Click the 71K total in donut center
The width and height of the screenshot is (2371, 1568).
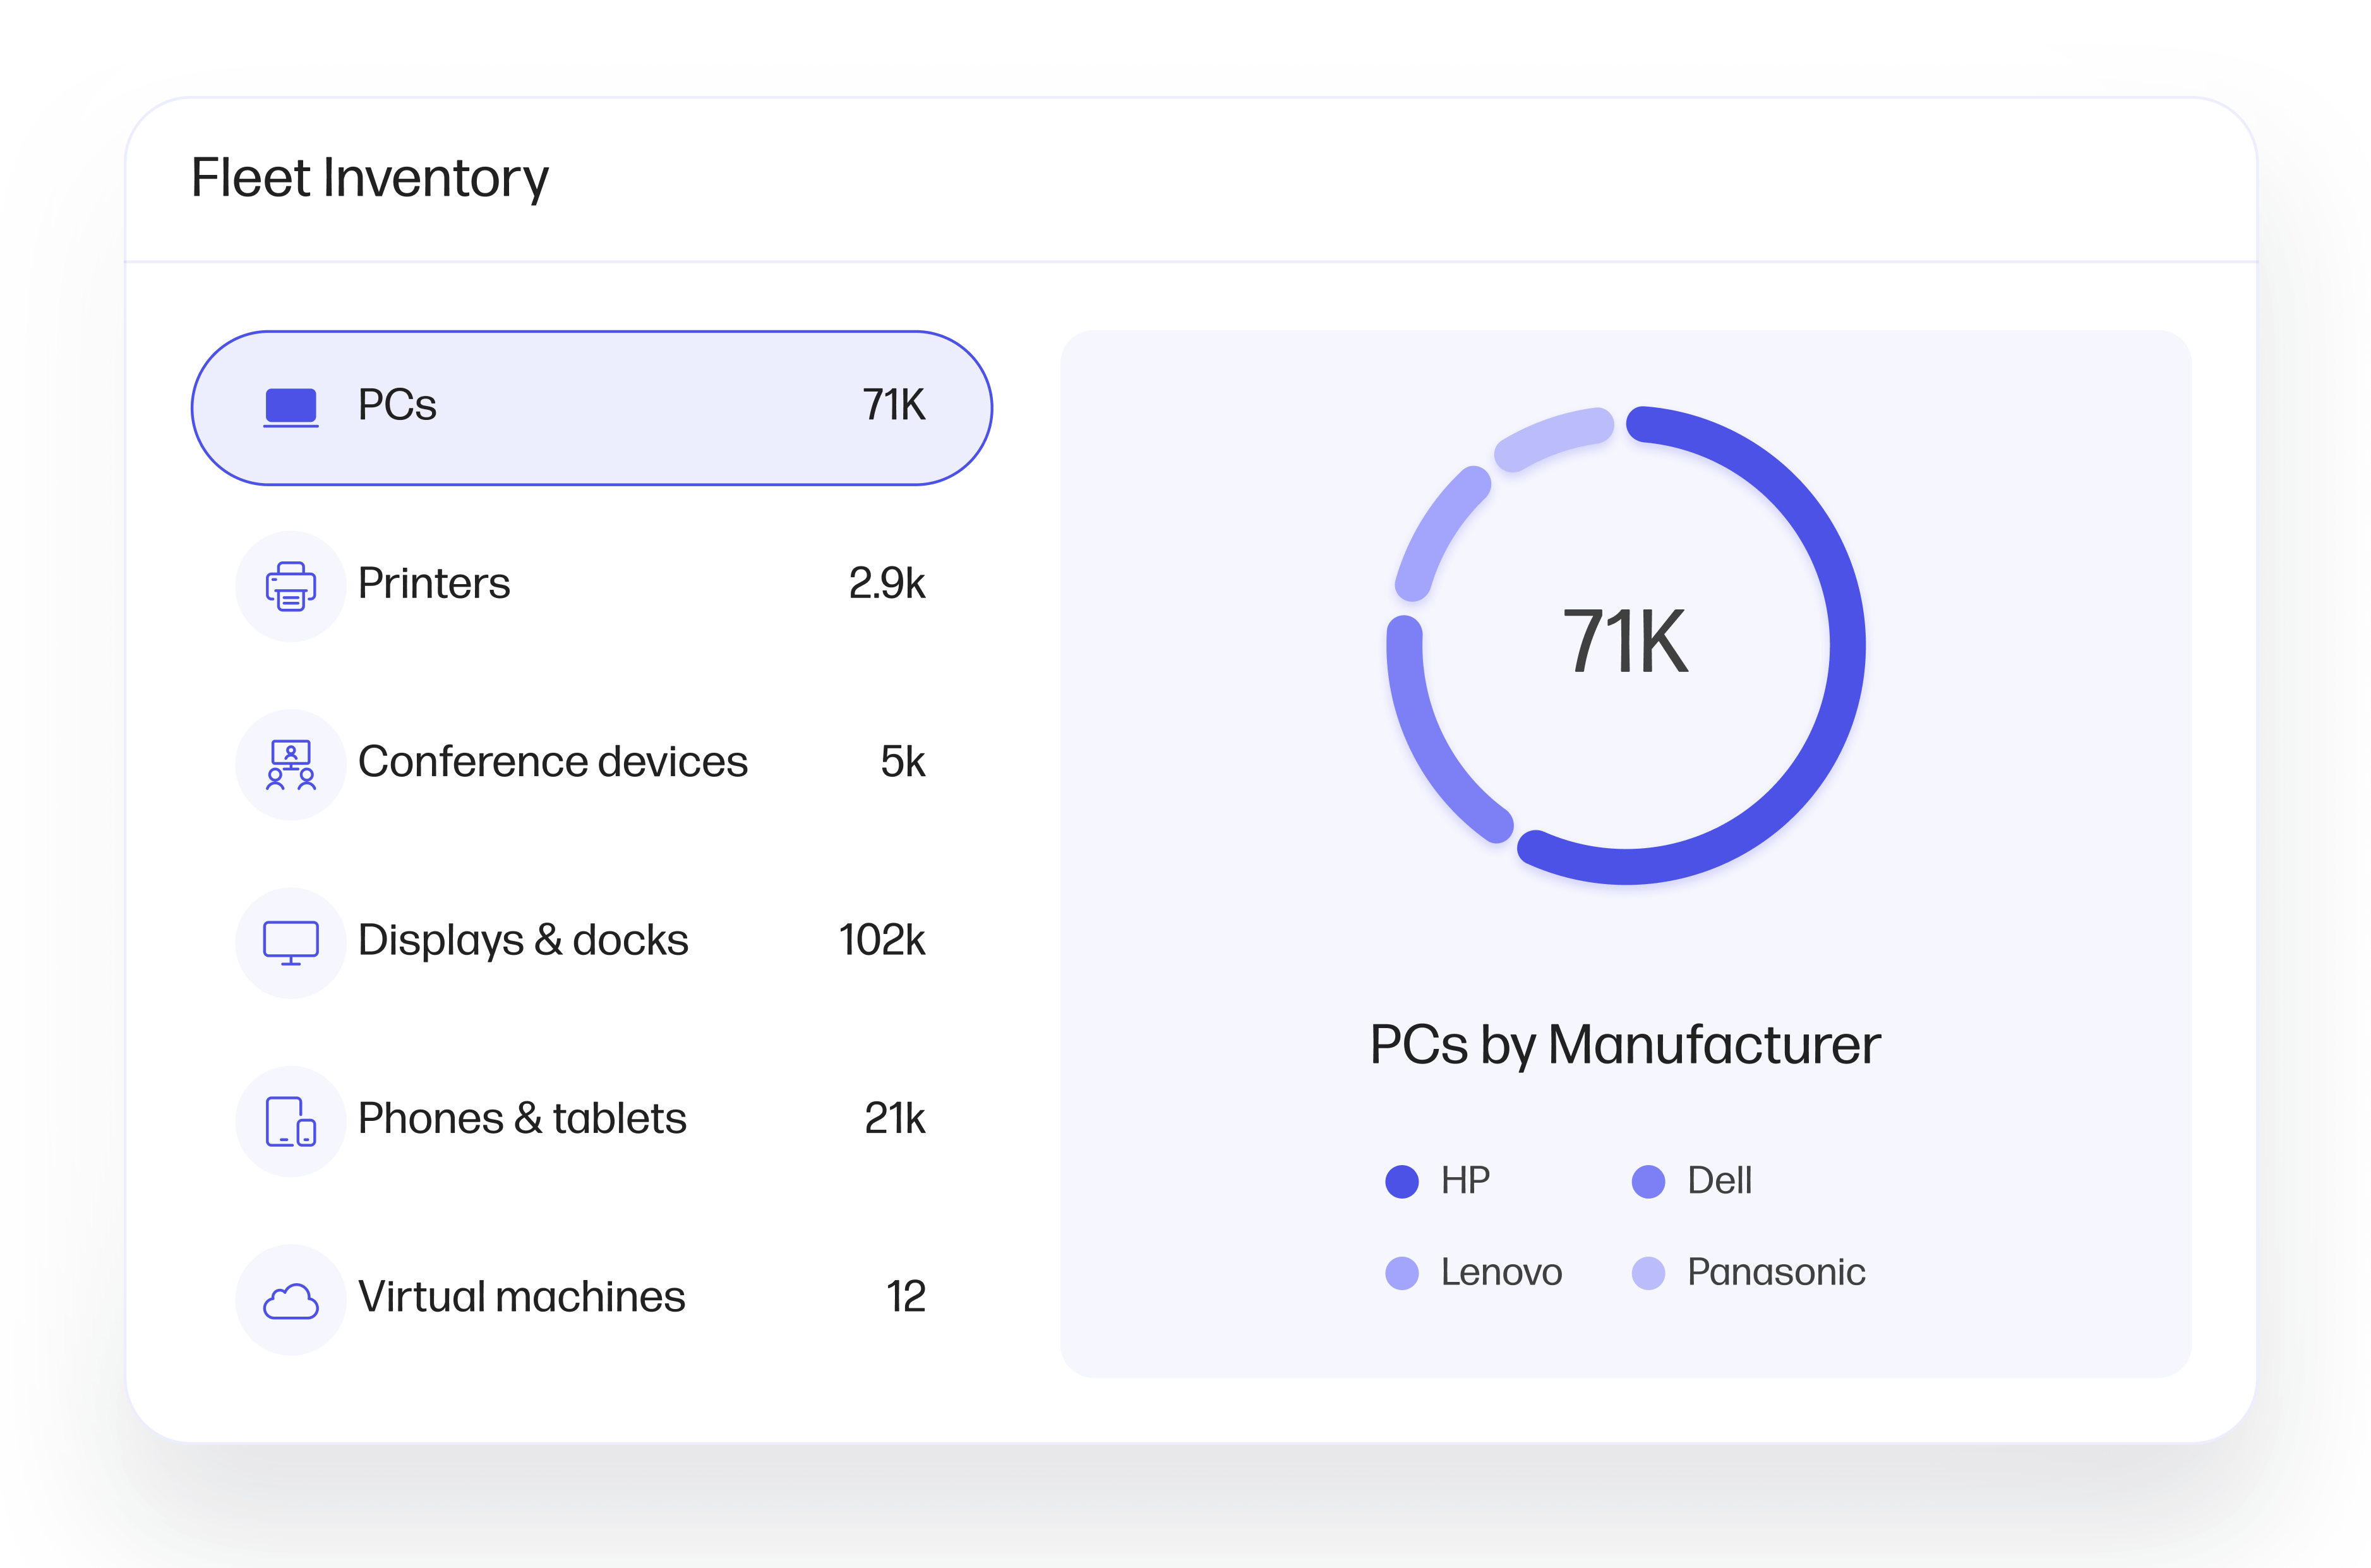point(1625,642)
